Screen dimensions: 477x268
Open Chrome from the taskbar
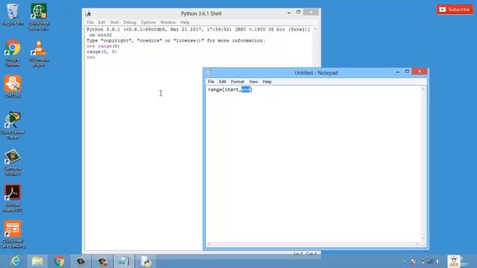(60, 261)
